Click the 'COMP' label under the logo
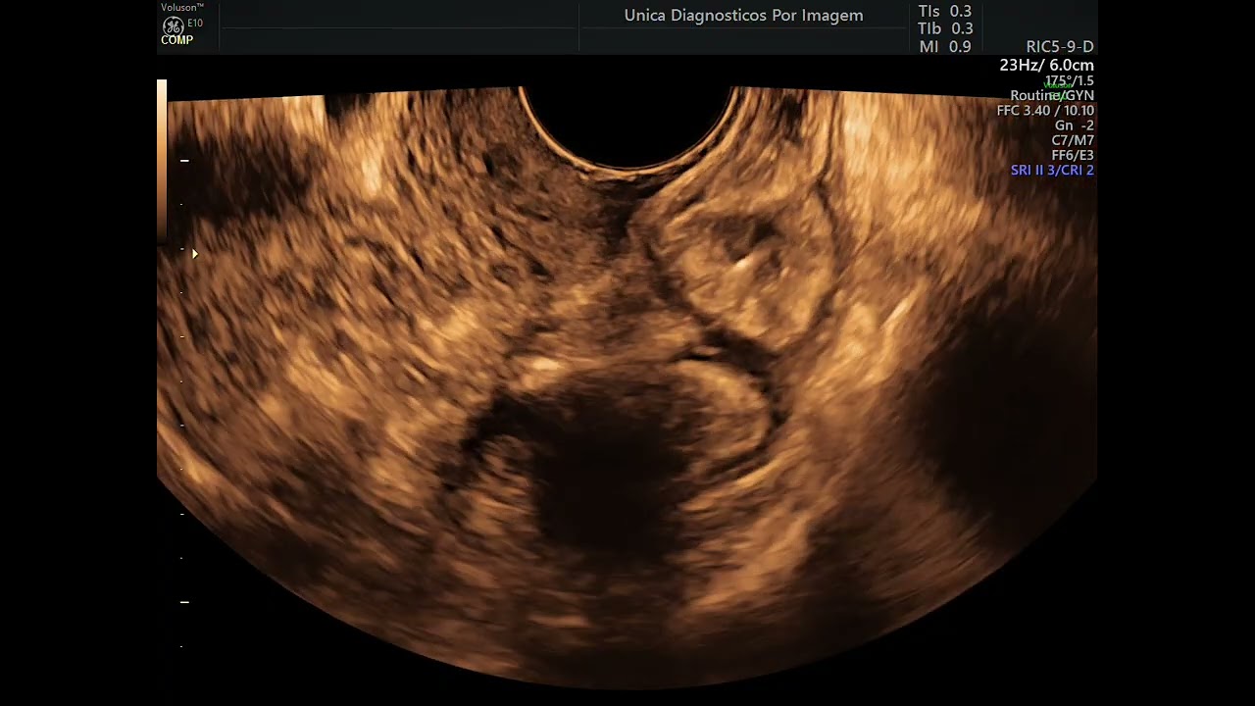Viewport: 1255px width, 706px height. pyautogui.click(x=177, y=40)
